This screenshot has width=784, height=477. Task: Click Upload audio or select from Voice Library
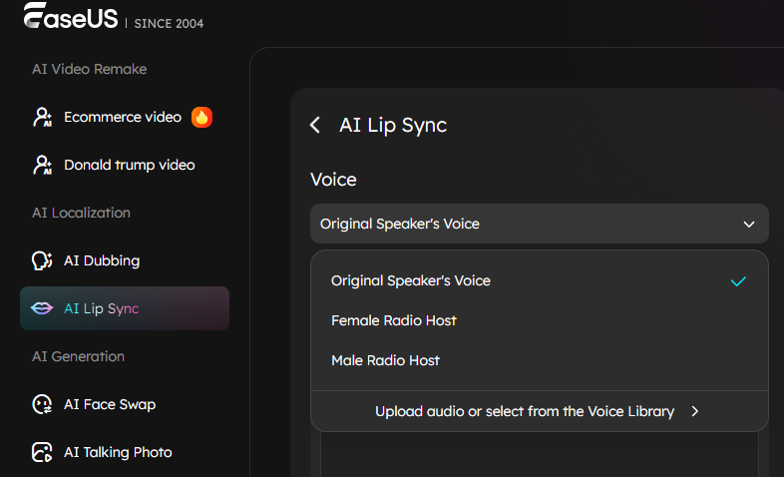(540, 411)
